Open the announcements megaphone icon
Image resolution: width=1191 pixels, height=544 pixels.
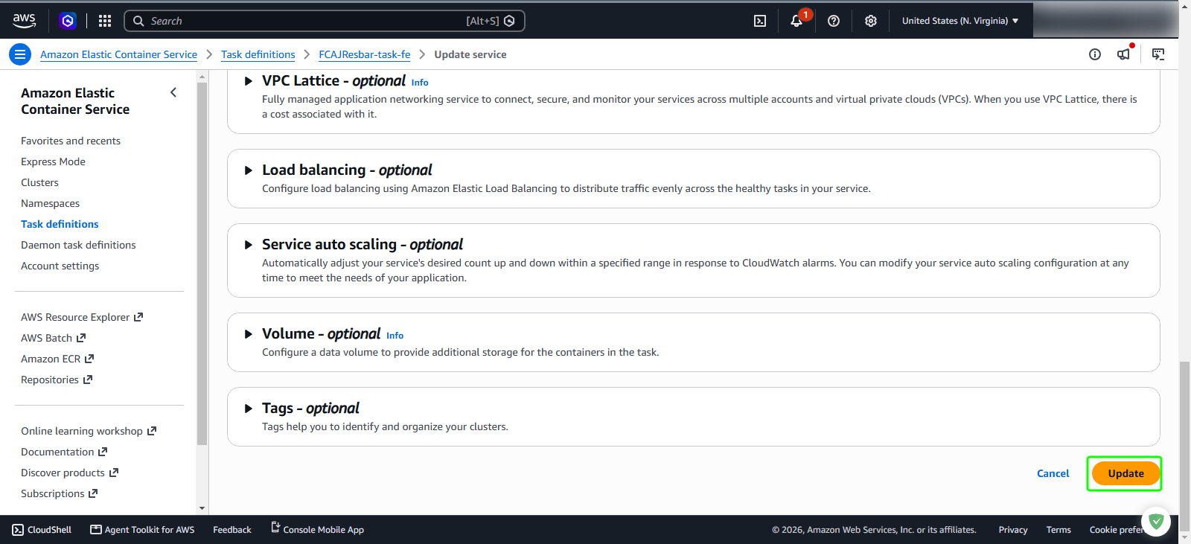[1123, 54]
